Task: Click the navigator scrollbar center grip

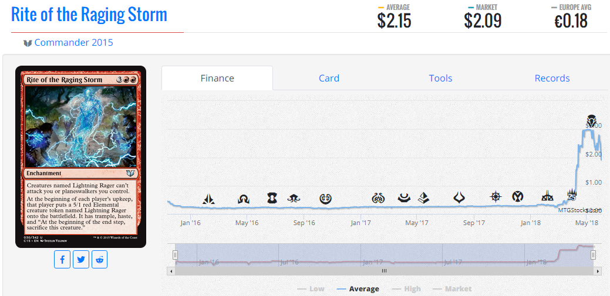Action: click(x=384, y=271)
